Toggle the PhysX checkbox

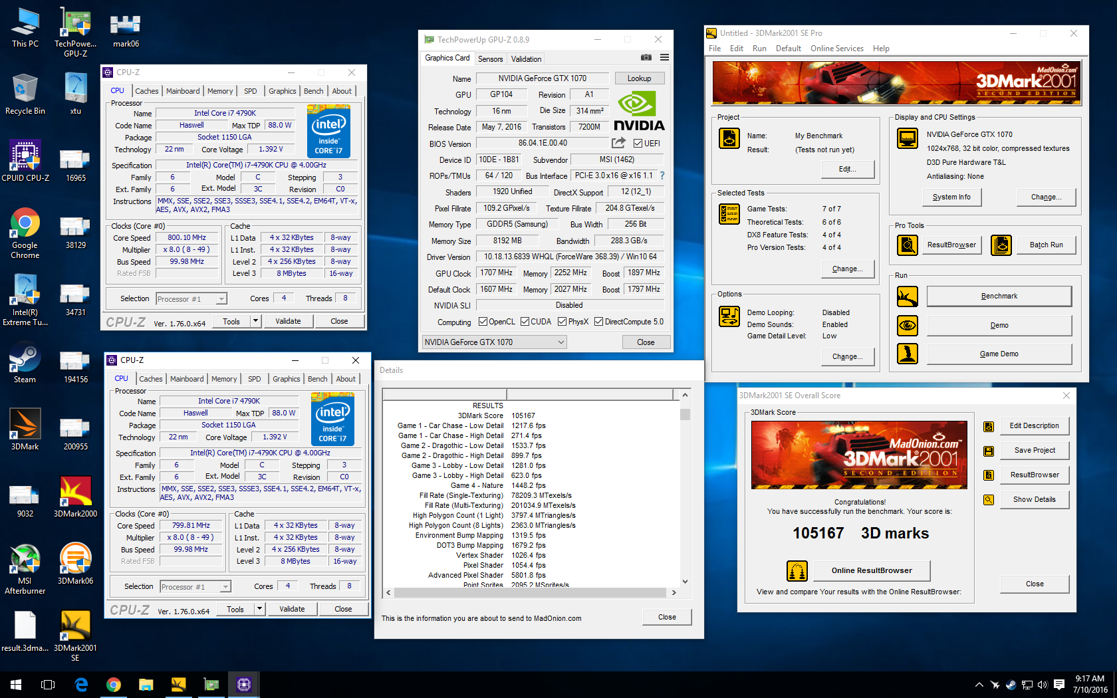pos(562,322)
